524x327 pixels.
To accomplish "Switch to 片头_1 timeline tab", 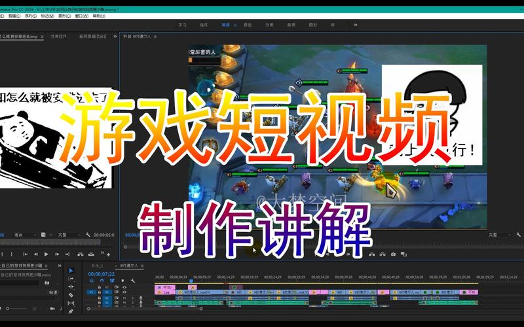I will [x=97, y=266].
